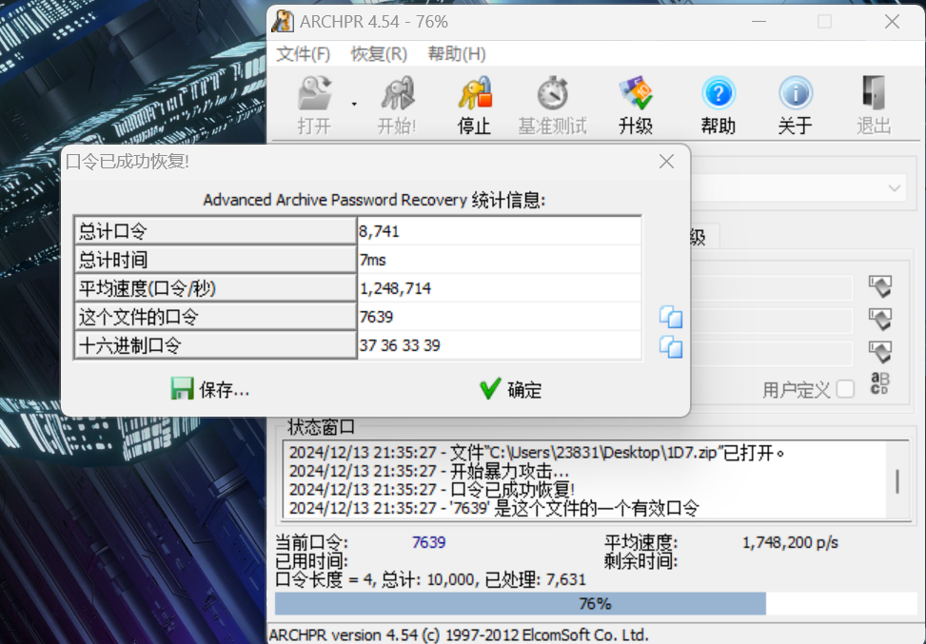
Task: Expand the attack type dropdown chevron
Action: (x=894, y=188)
